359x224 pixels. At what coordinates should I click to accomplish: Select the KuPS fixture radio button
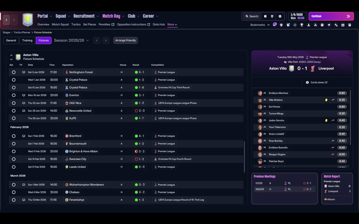tap(13, 118)
